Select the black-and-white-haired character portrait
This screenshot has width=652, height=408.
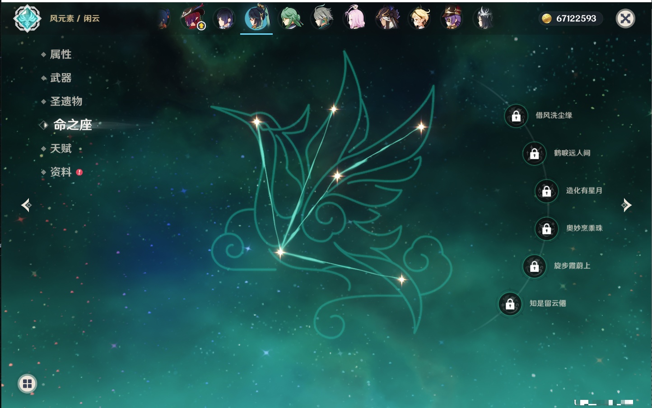point(484,18)
